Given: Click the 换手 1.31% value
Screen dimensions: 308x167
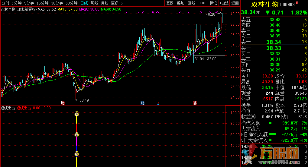Looking at the screenshot, I should coord(267,106).
